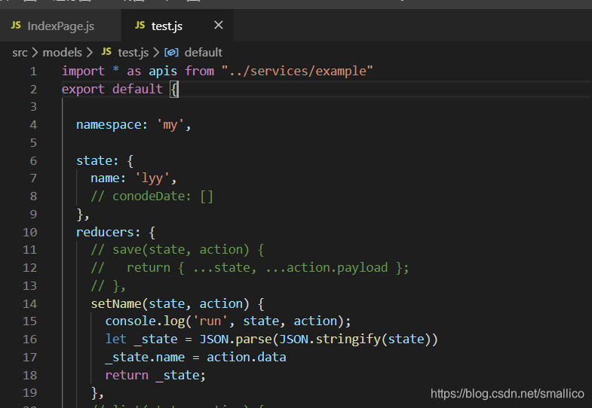Close the test.js tab
Screen dimensions: 592x408
pyautogui.click(x=218, y=26)
